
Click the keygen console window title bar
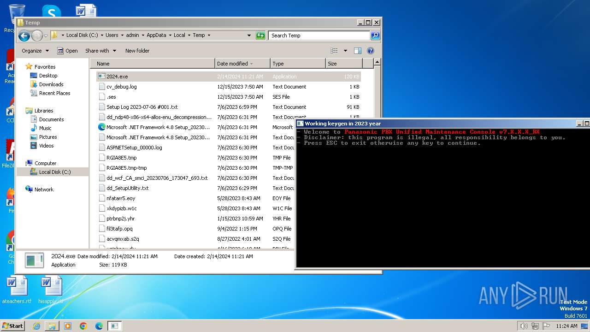pyautogui.click(x=436, y=124)
